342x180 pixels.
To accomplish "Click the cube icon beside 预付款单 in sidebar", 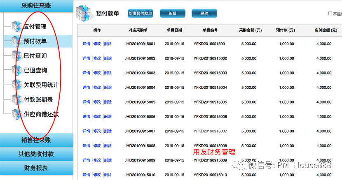I will point(16,41).
